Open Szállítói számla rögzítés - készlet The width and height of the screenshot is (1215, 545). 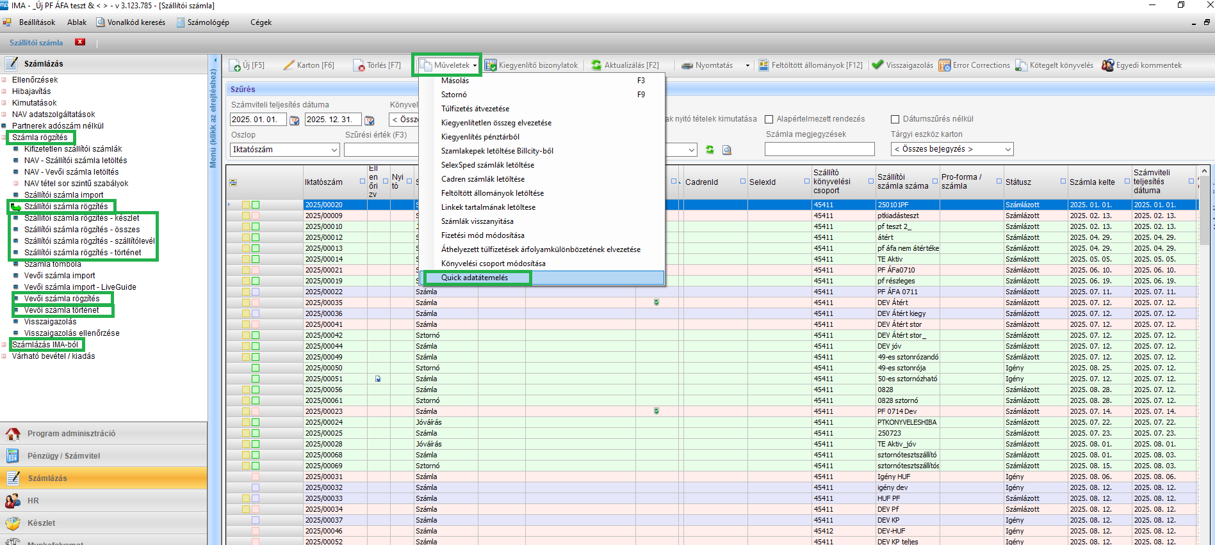[81, 218]
